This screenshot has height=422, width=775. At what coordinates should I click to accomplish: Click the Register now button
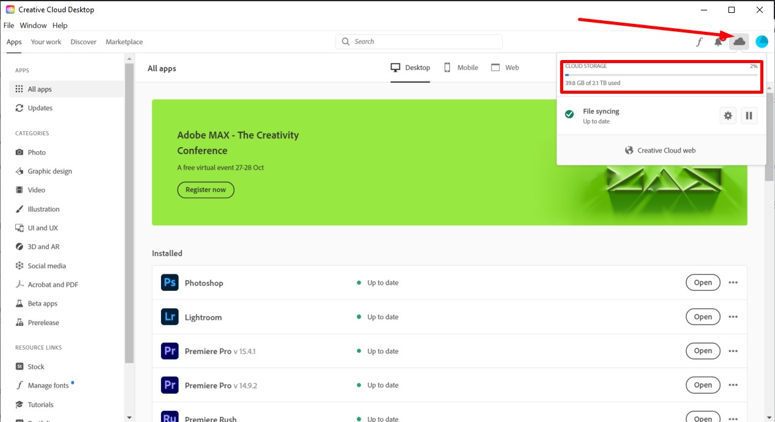pyautogui.click(x=206, y=190)
